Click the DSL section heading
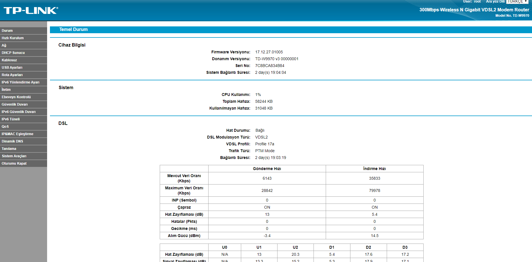Image resolution: width=532 pixels, height=262 pixels. point(63,123)
